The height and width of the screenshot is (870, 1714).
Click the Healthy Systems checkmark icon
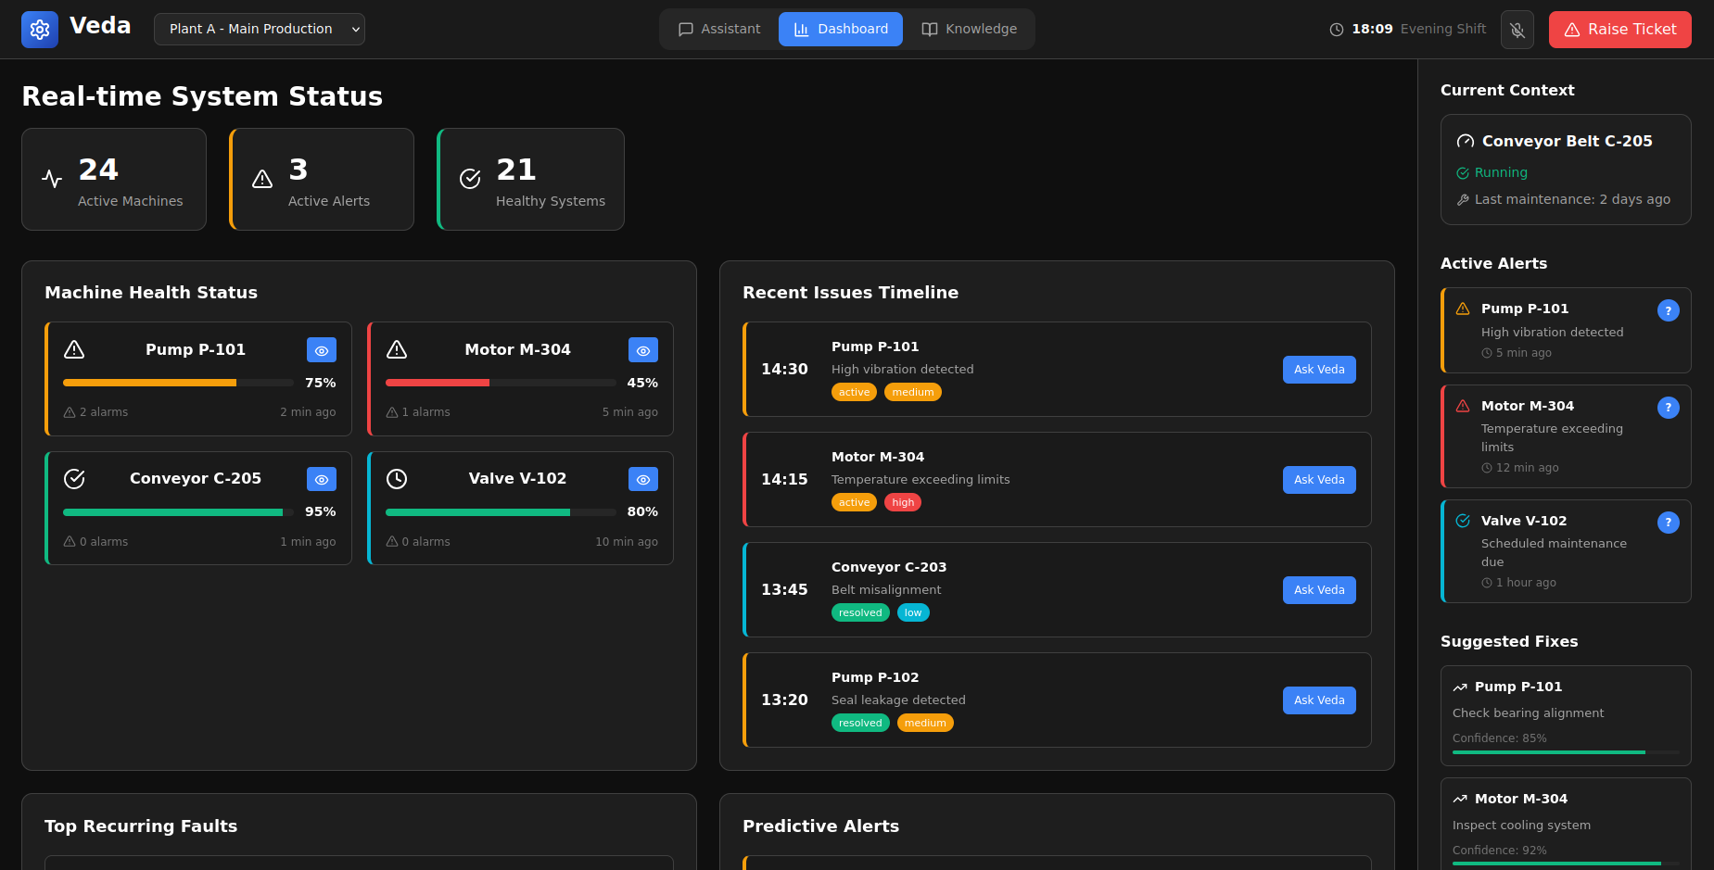[470, 180]
